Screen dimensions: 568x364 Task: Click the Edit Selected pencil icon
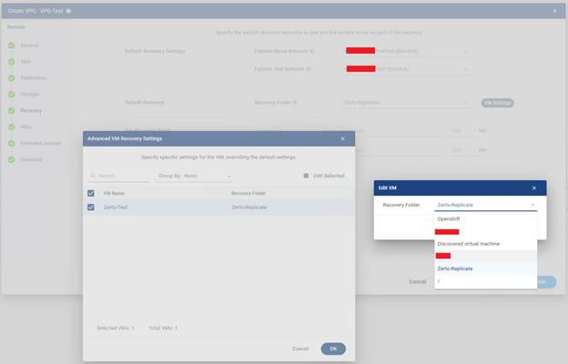click(305, 176)
